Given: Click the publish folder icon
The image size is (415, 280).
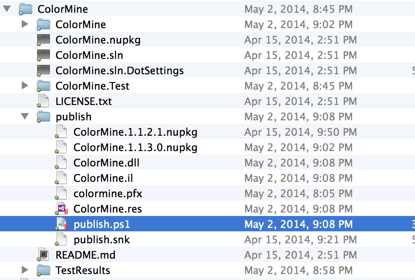Looking at the screenshot, I should [x=44, y=117].
